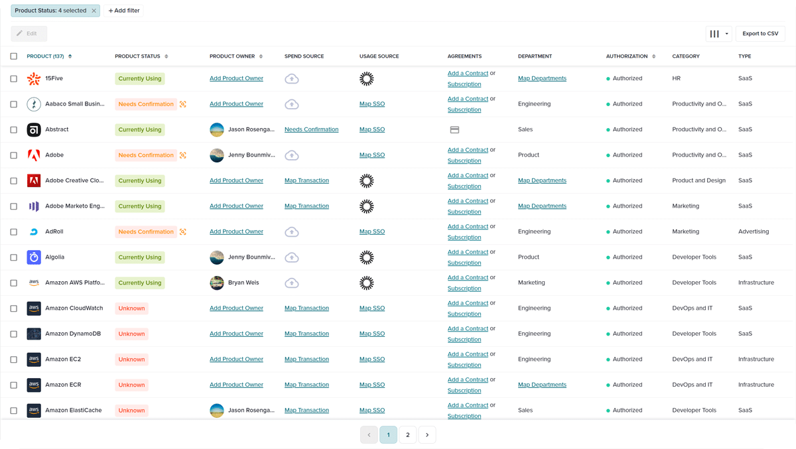Sort by the Product column
Screen dimensions: 796x449
(49, 56)
